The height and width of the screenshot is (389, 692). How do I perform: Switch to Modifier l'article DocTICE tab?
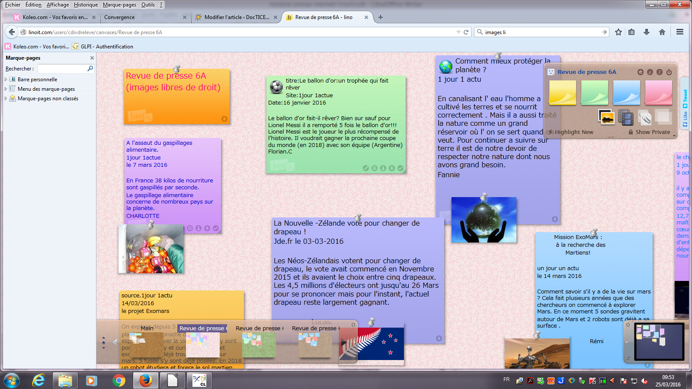[236, 17]
